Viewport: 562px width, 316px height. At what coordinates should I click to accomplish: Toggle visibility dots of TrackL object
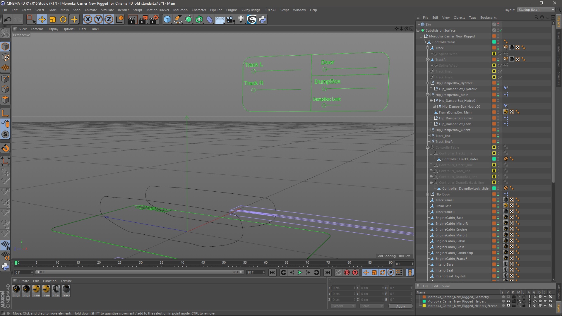point(498,48)
